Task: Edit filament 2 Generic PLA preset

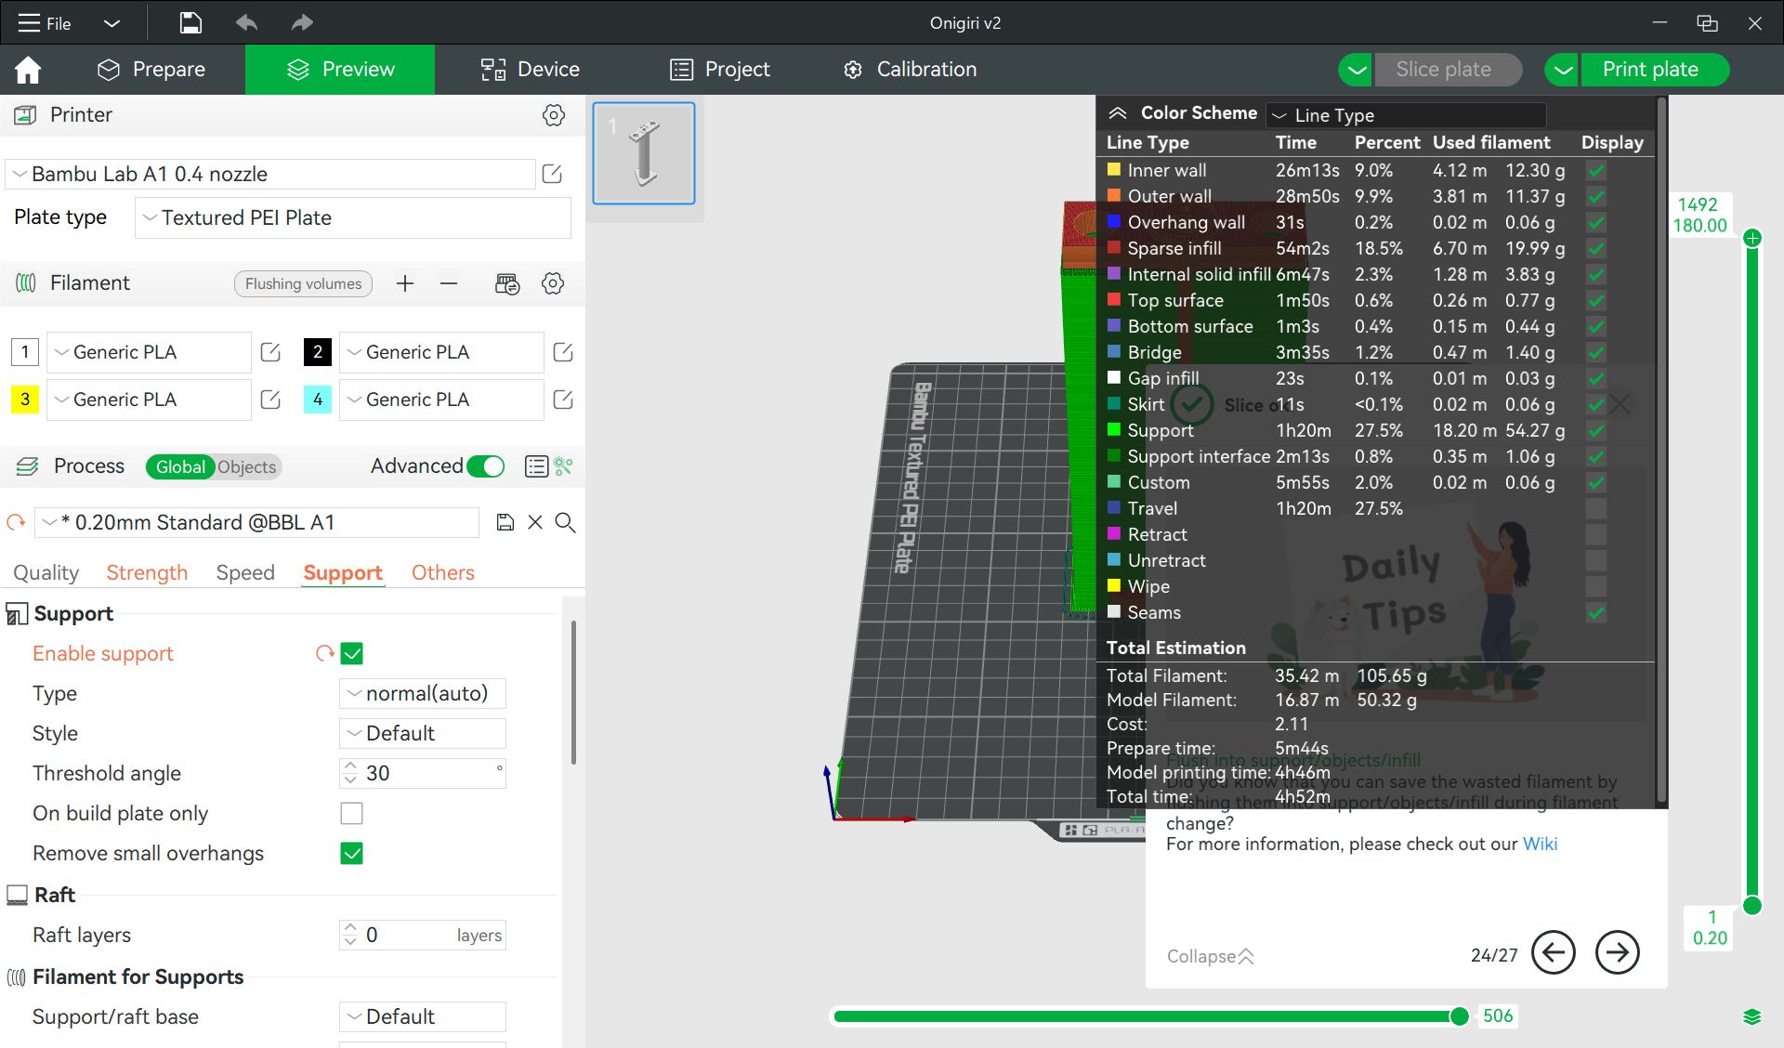Action: (563, 352)
